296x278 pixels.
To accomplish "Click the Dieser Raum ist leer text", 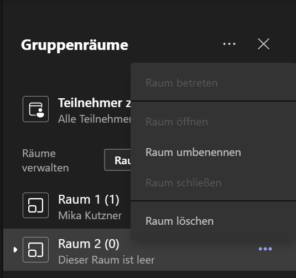I will 106,260.
